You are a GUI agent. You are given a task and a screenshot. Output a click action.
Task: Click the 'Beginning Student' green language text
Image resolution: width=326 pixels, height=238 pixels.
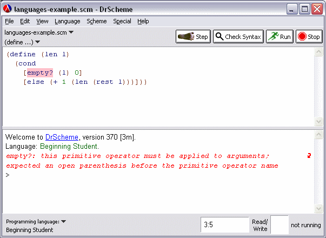pos(69,147)
